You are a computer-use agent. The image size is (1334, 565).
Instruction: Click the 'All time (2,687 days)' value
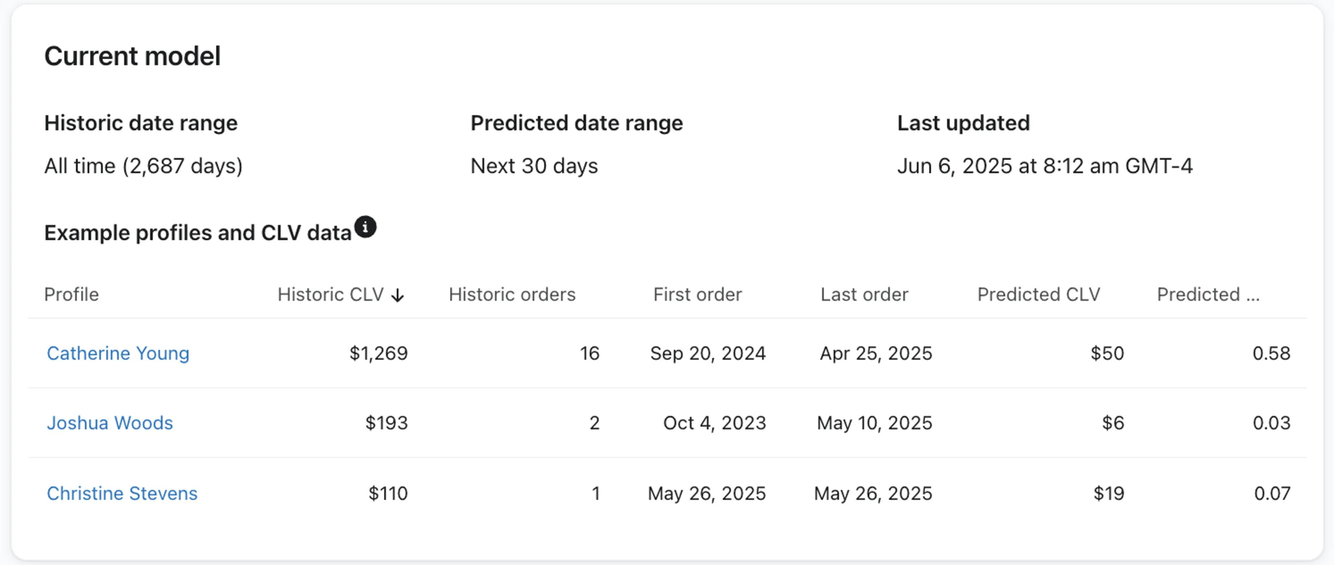tap(144, 166)
